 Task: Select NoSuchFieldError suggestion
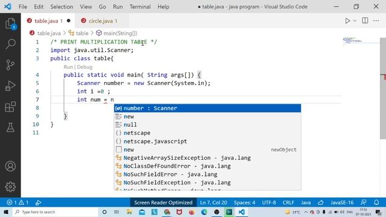coord(207,174)
